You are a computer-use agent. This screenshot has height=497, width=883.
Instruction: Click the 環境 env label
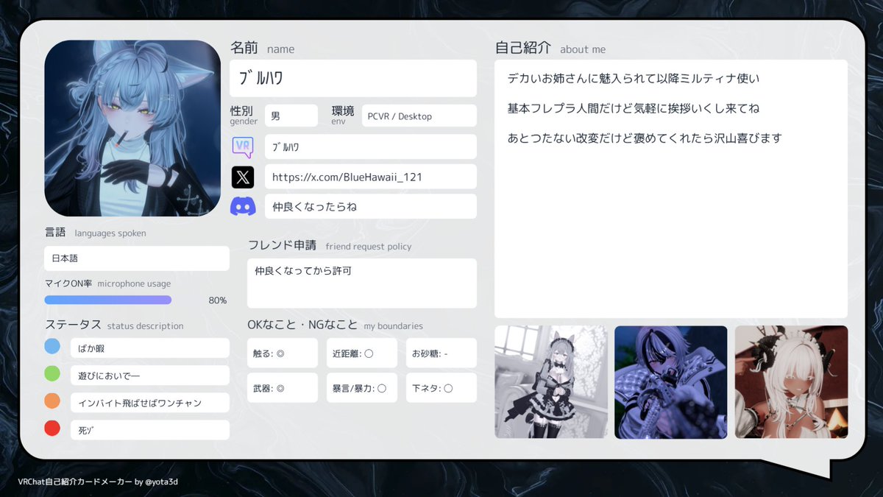pos(343,115)
